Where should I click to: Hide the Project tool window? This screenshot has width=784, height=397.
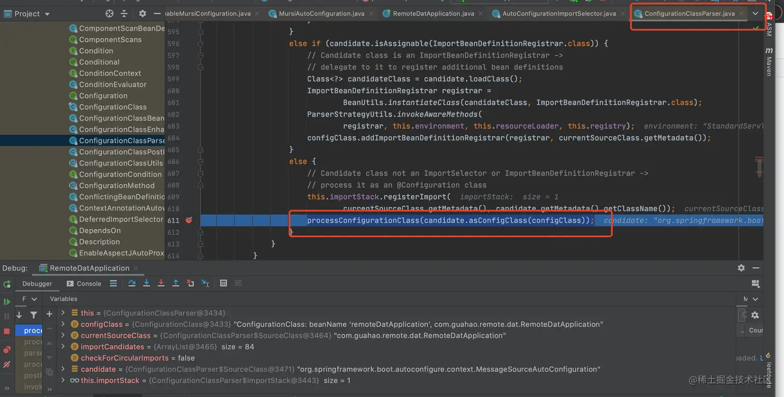click(157, 14)
